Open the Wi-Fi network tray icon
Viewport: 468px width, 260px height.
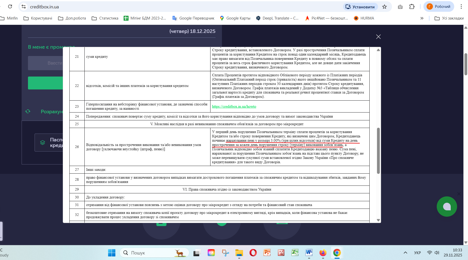(x=429, y=253)
